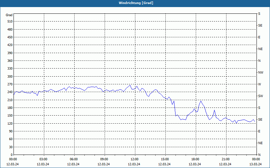Select the 240 degree axis label
This screenshot has width=270, height=168.
[10, 92]
